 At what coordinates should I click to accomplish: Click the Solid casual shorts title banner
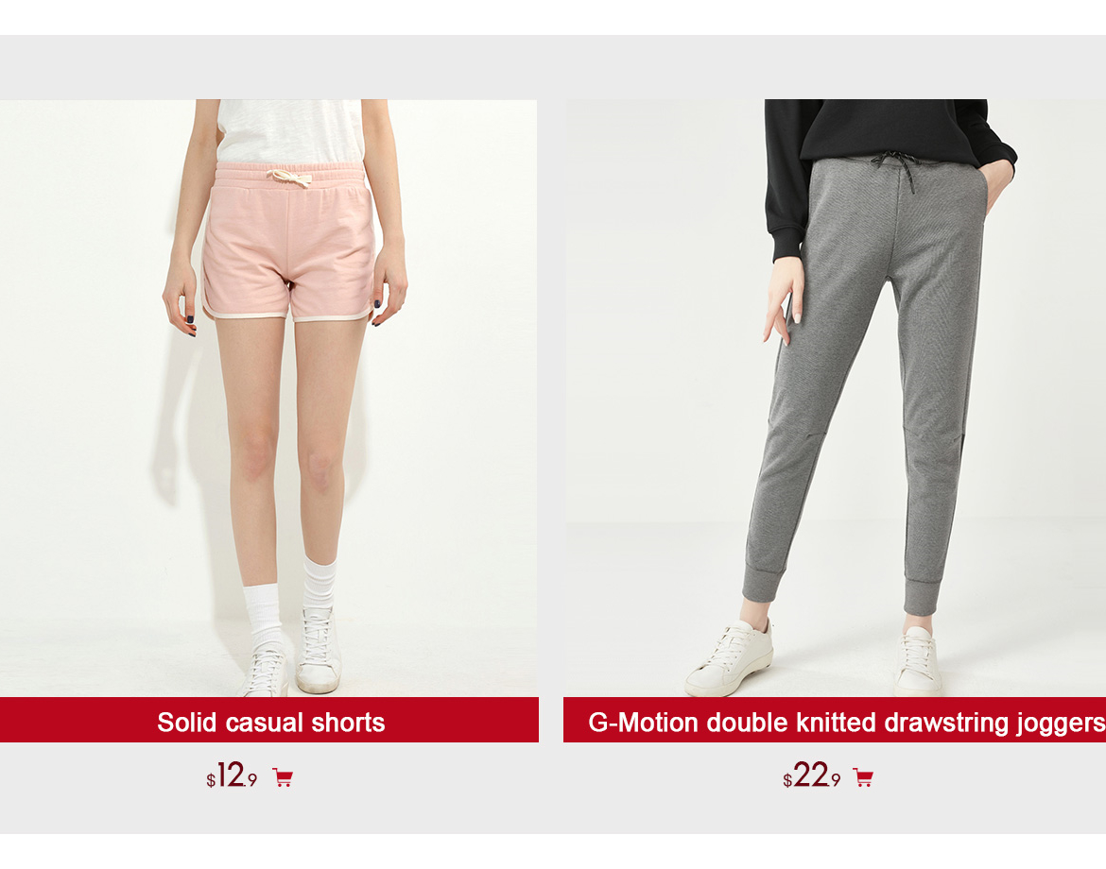269,720
